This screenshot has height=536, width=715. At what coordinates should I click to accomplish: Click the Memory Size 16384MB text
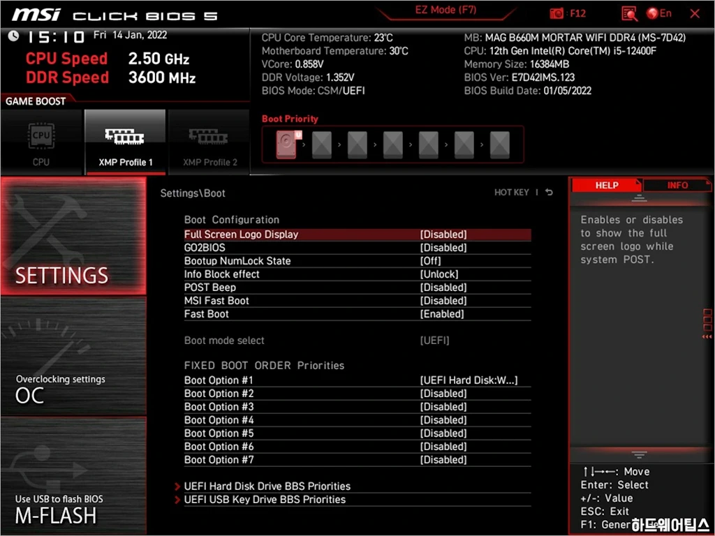pyautogui.click(x=517, y=64)
